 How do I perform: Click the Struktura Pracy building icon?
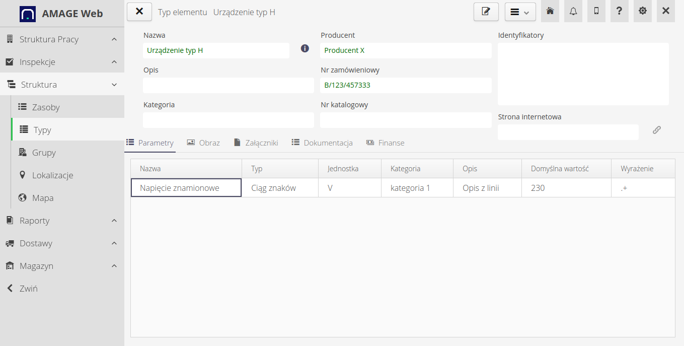pyautogui.click(x=10, y=39)
